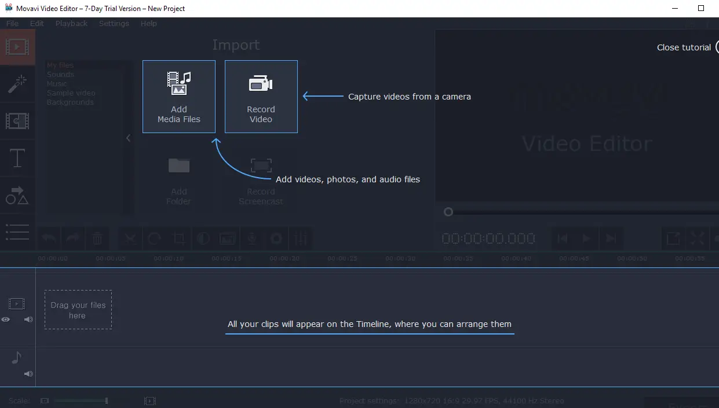Click the Record Video button

coord(261,97)
